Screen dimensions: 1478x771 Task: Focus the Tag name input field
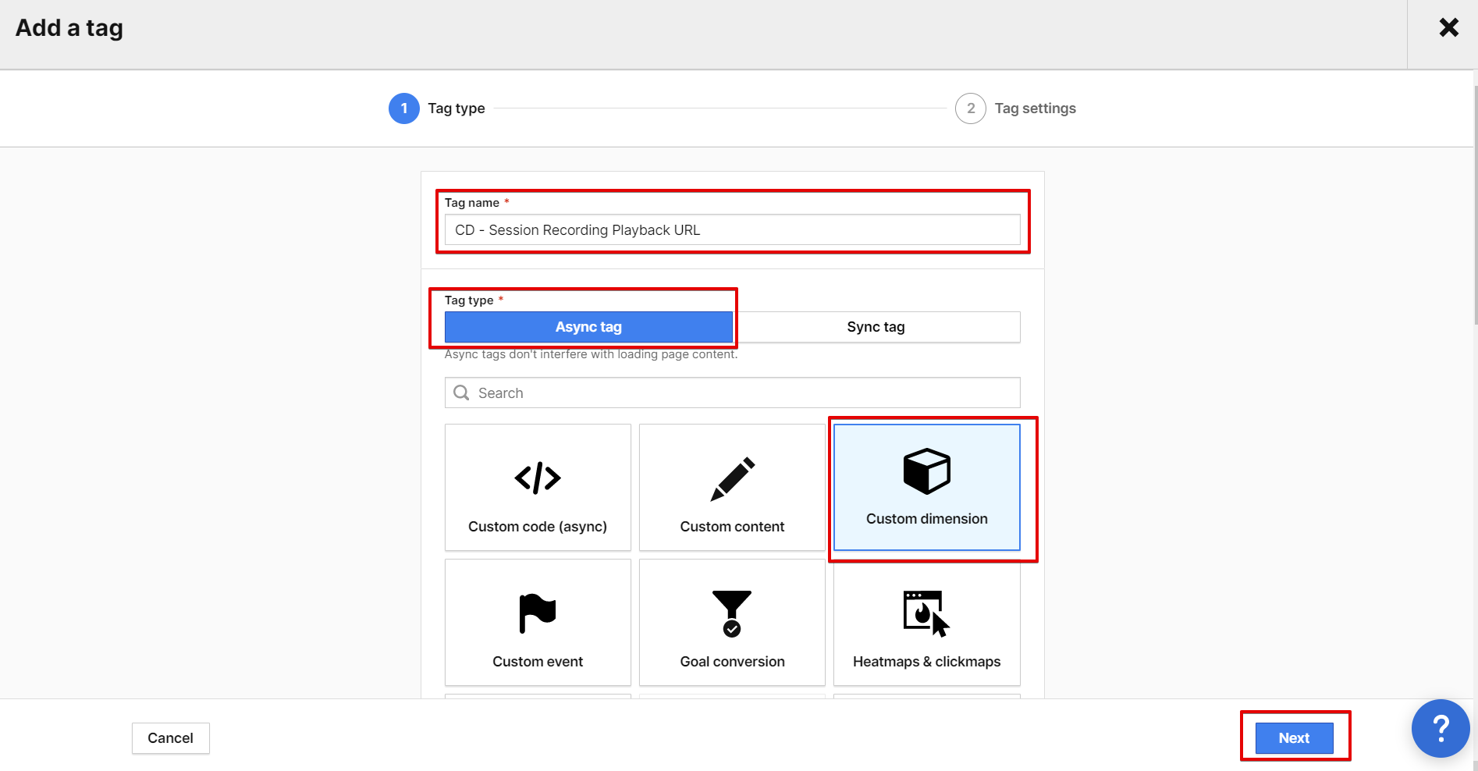click(x=731, y=229)
